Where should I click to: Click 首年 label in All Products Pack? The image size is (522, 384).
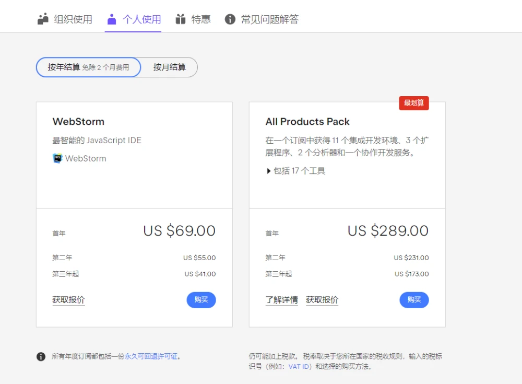click(272, 234)
